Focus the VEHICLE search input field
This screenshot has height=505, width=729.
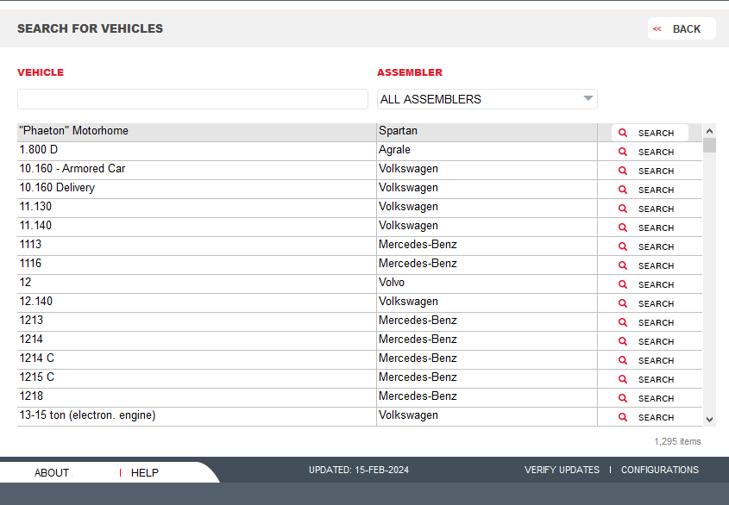192,99
